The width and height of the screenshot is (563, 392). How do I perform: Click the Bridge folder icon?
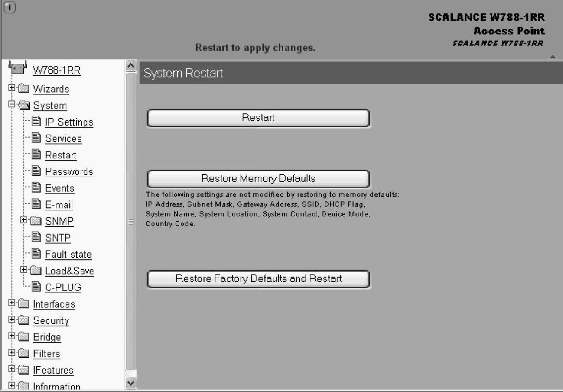point(24,337)
